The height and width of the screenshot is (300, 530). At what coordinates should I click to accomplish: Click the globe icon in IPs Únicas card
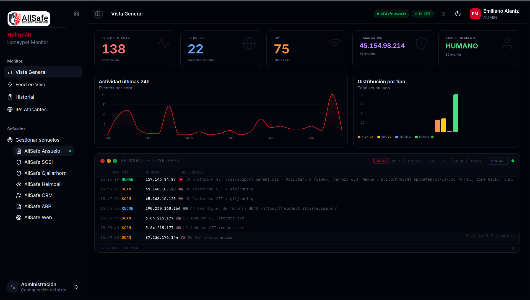(249, 43)
